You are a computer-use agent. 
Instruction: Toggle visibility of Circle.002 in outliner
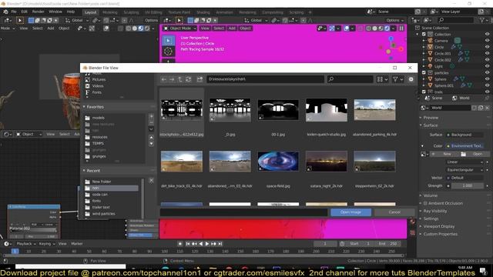pyautogui.click(x=488, y=60)
